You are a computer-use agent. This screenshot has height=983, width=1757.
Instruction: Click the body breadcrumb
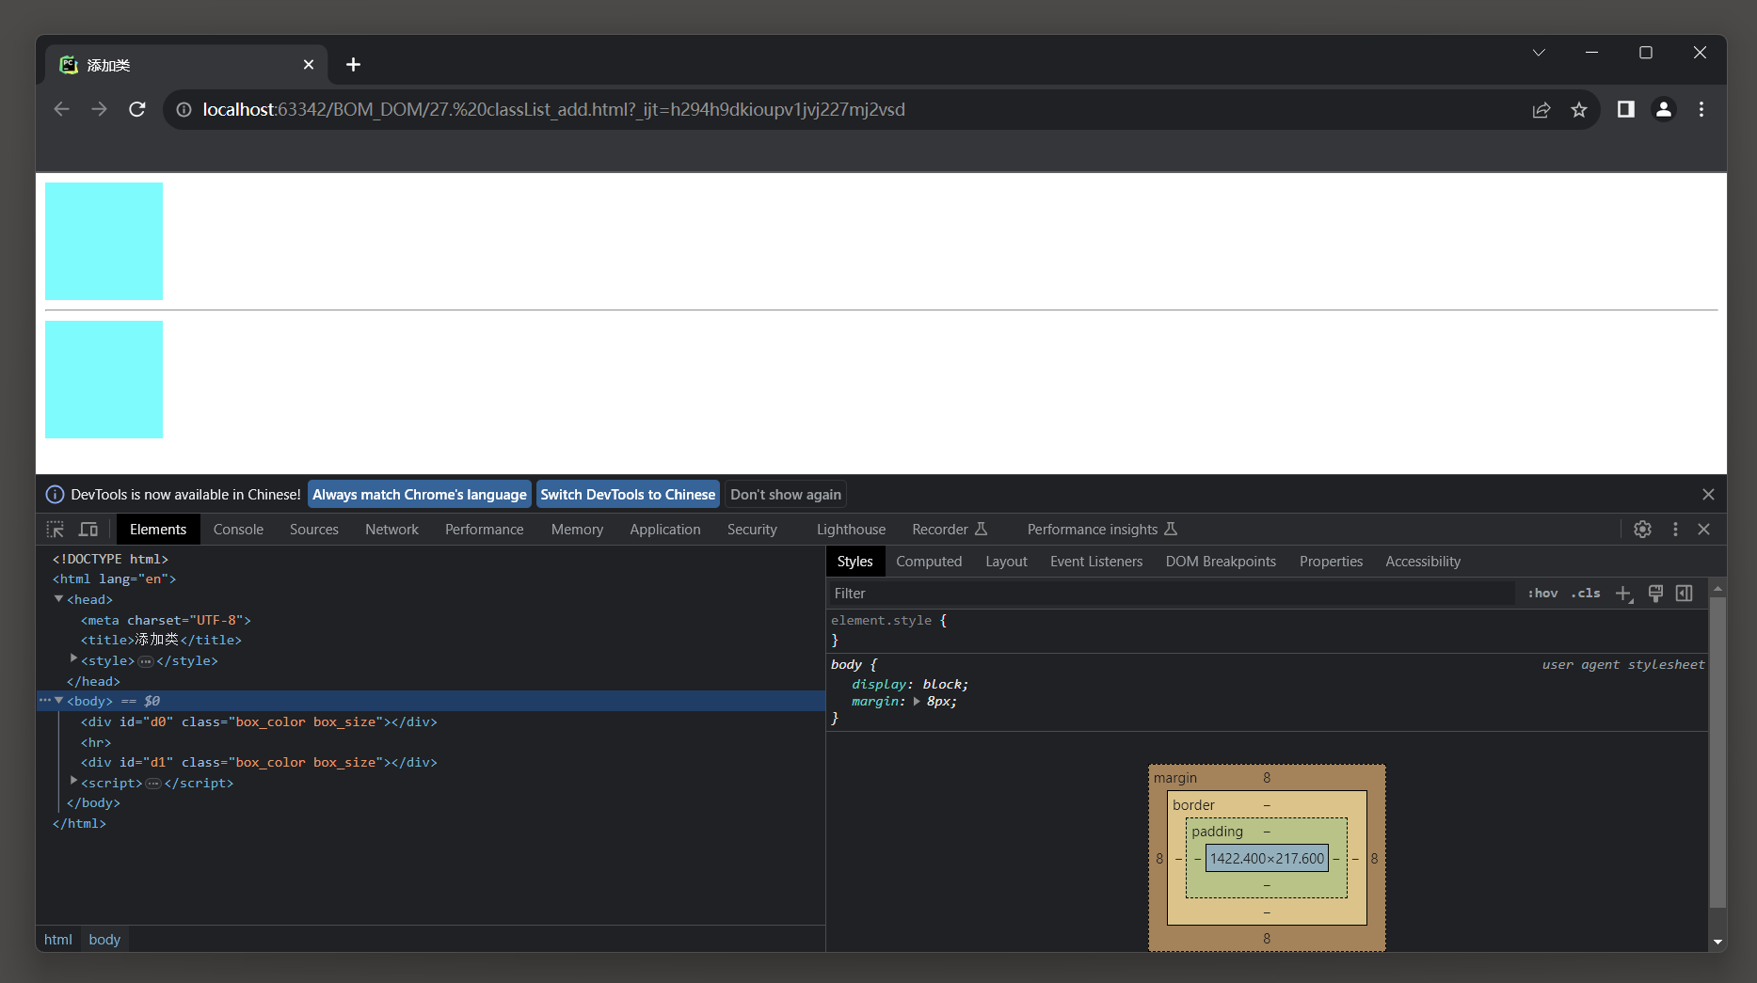coord(104,940)
